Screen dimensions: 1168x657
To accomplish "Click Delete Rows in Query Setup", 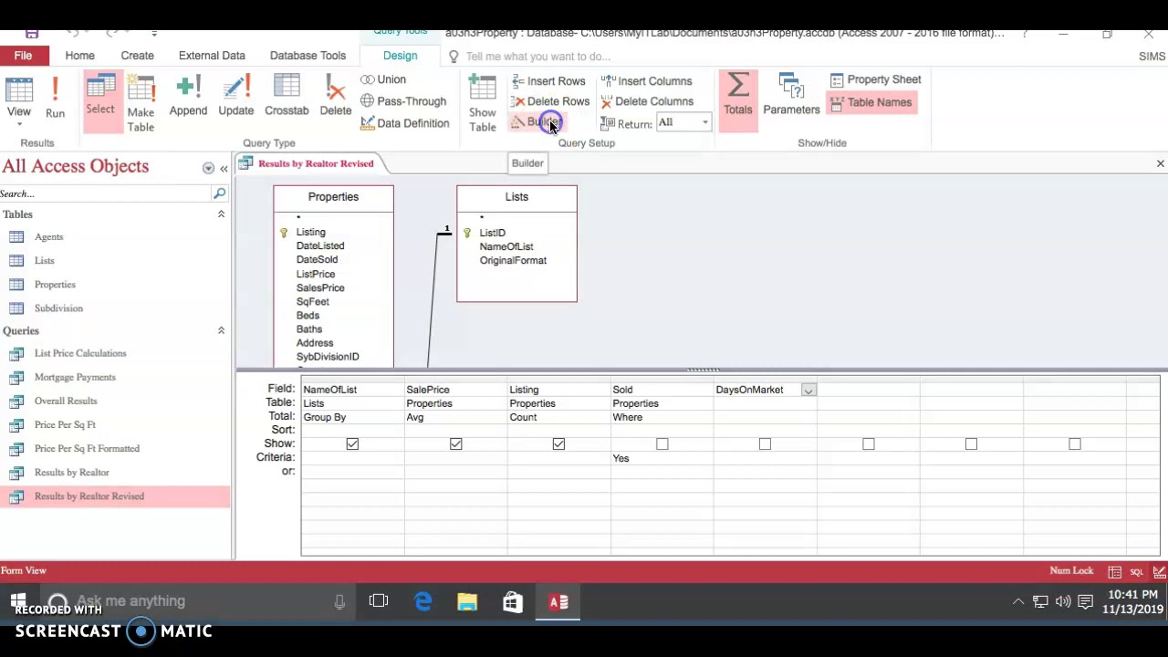I will [x=550, y=101].
